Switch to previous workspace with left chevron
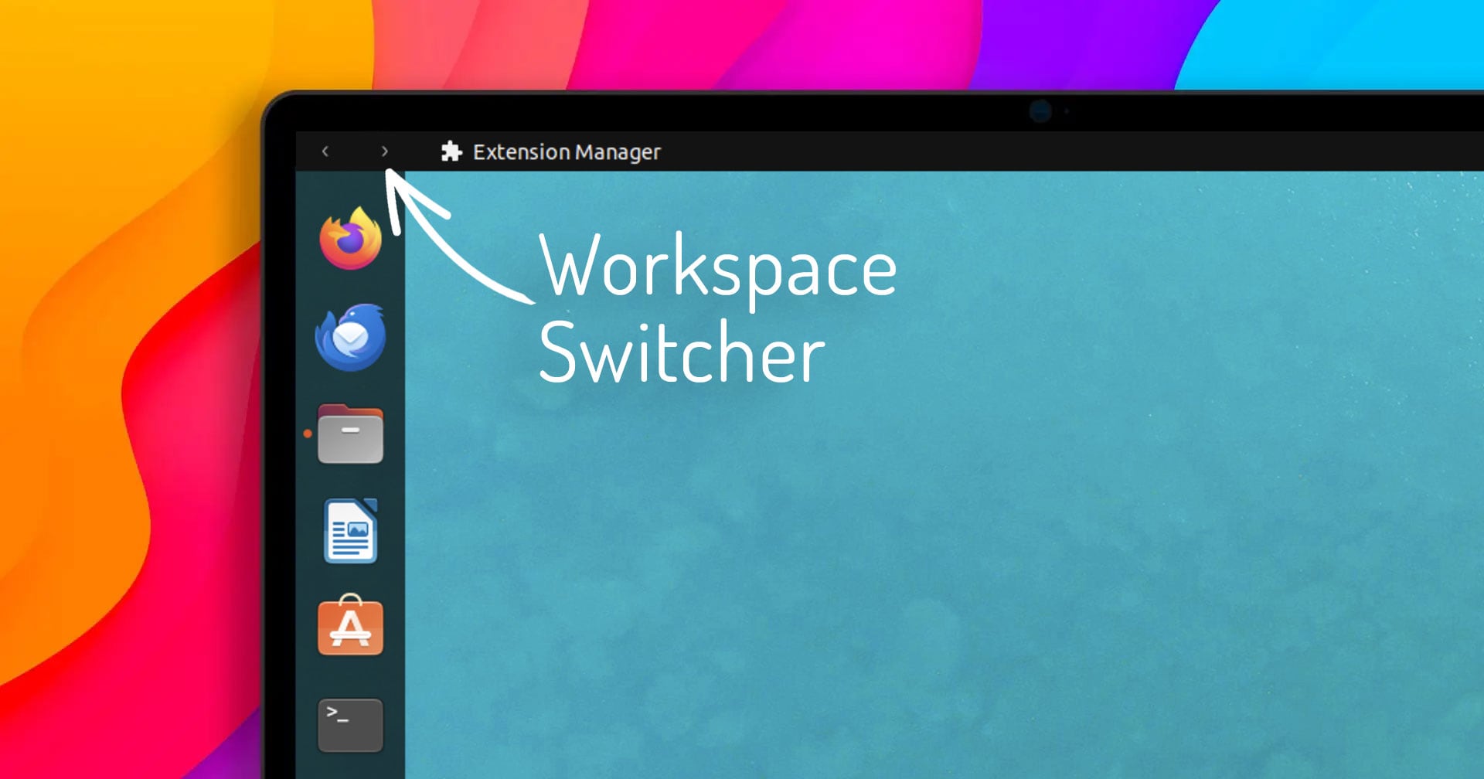This screenshot has height=779, width=1484. (x=325, y=151)
